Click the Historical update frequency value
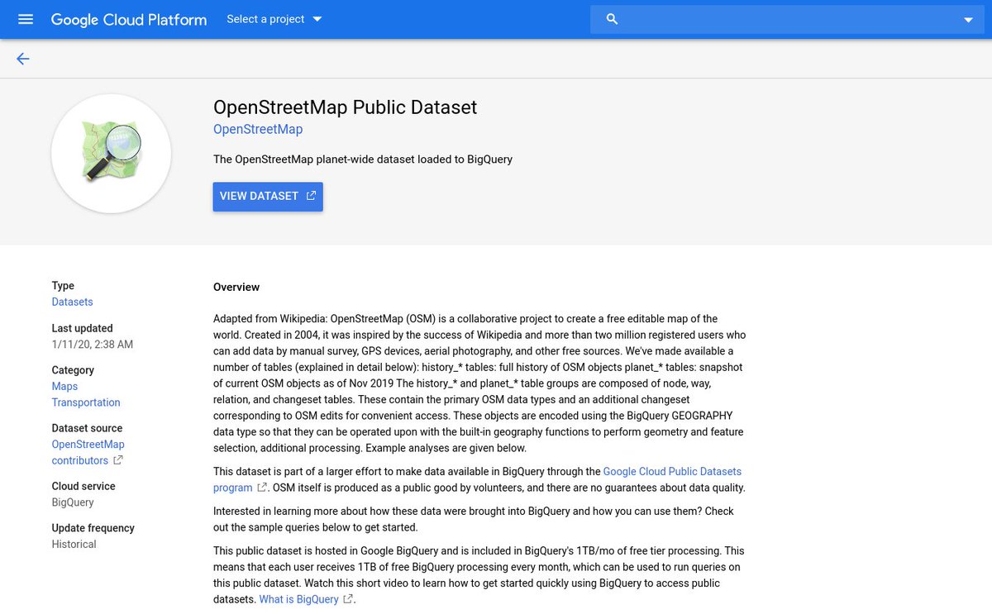The height and width of the screenshot is (614, 992). [x=74, y=545]
